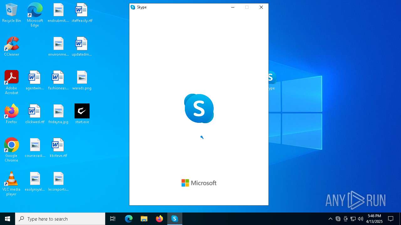Image resolution: width=401 pixels, height=225 pixels.
Task: Launch Edge from the taskbar
Action: pyautogui.click(x=129, y=219)
